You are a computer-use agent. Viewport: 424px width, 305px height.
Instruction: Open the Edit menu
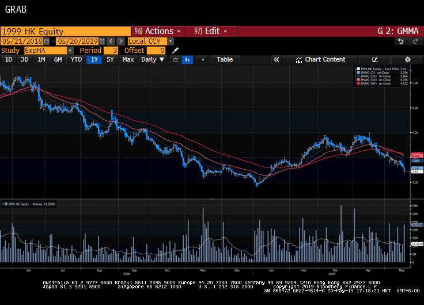click(210, 31)
